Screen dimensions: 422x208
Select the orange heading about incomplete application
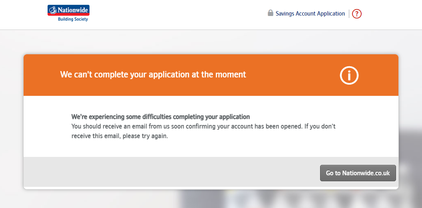click(x=153, y=74)
